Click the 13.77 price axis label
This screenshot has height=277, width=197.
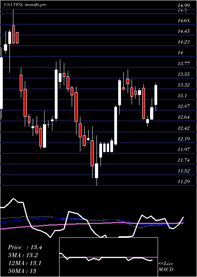tap(184, 64)
